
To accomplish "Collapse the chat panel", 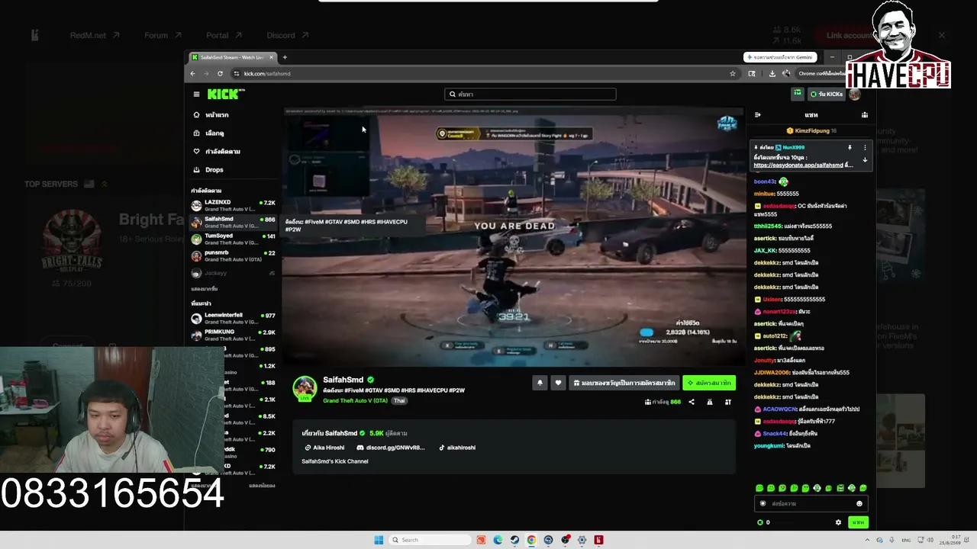I will tap(757, 115).
